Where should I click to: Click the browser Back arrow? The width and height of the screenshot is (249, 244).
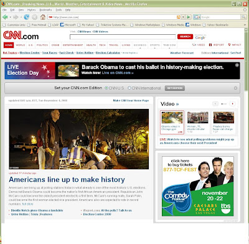pyautogui.click(x=5, y=17)
